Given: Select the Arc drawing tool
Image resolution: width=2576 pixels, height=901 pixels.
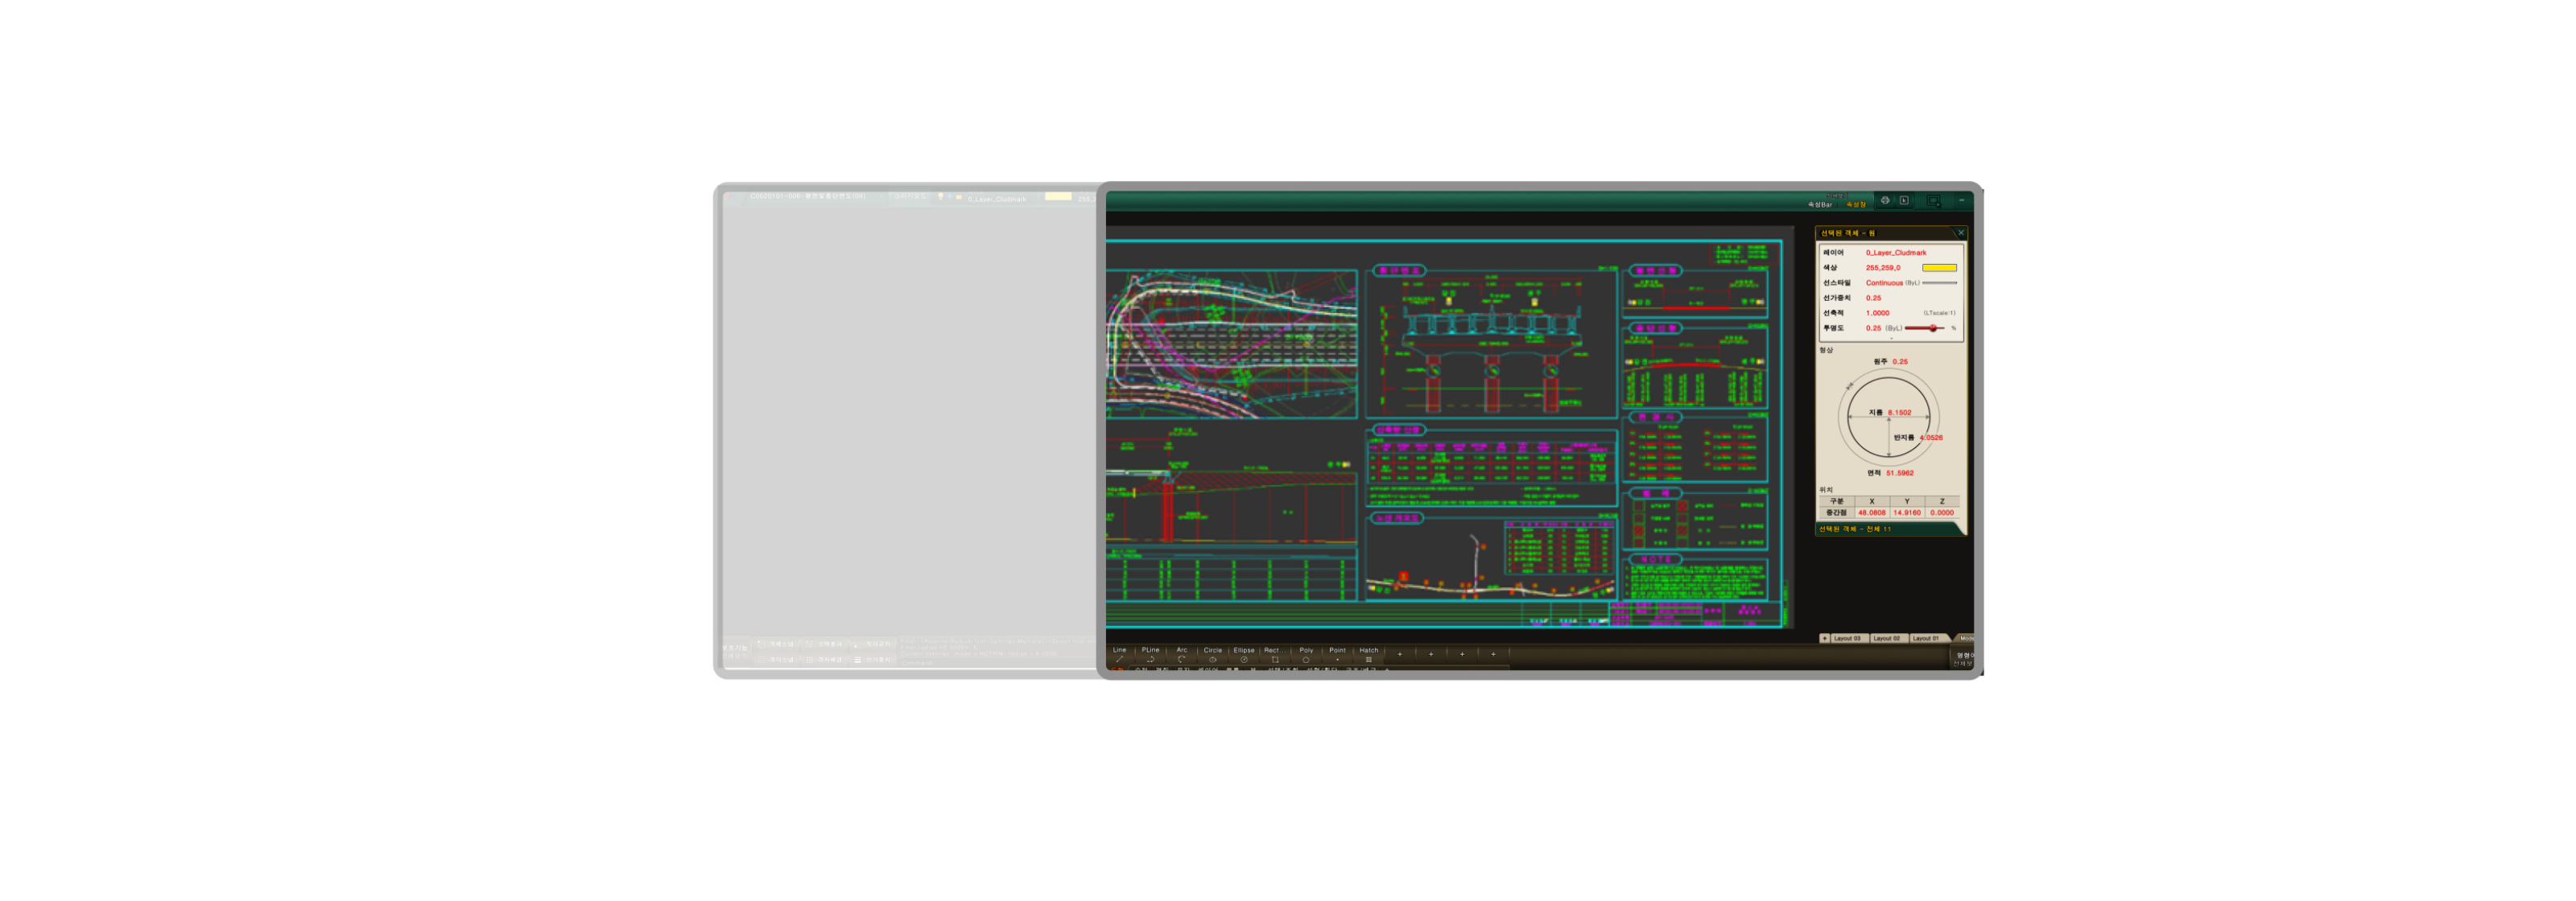Looking at the screenshot, I should (x=1181, y=654).
